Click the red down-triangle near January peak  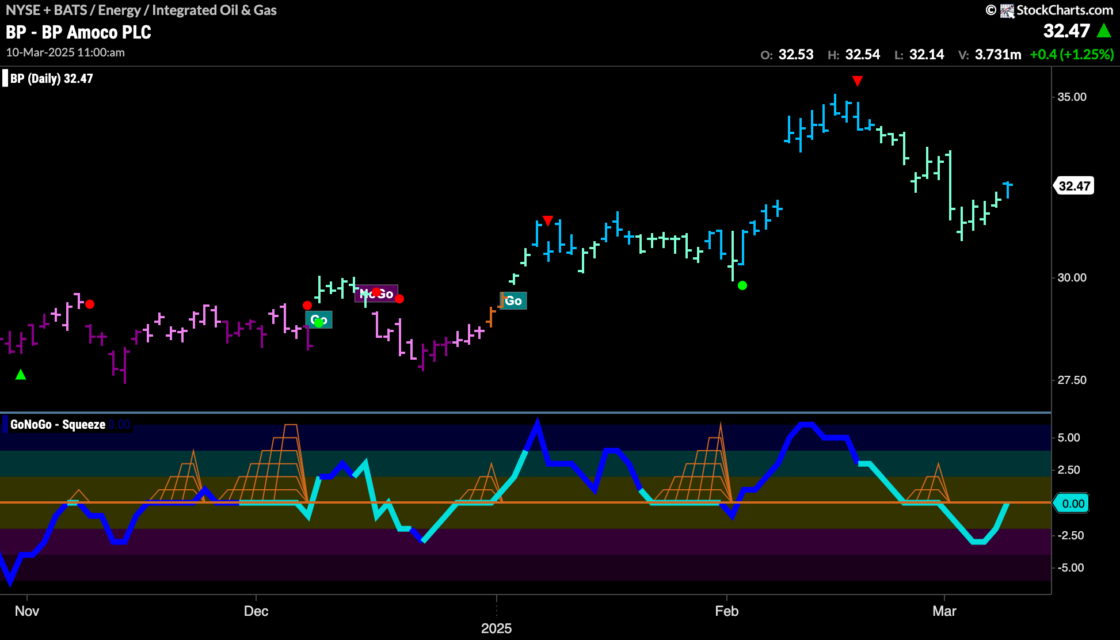point(548,221)
